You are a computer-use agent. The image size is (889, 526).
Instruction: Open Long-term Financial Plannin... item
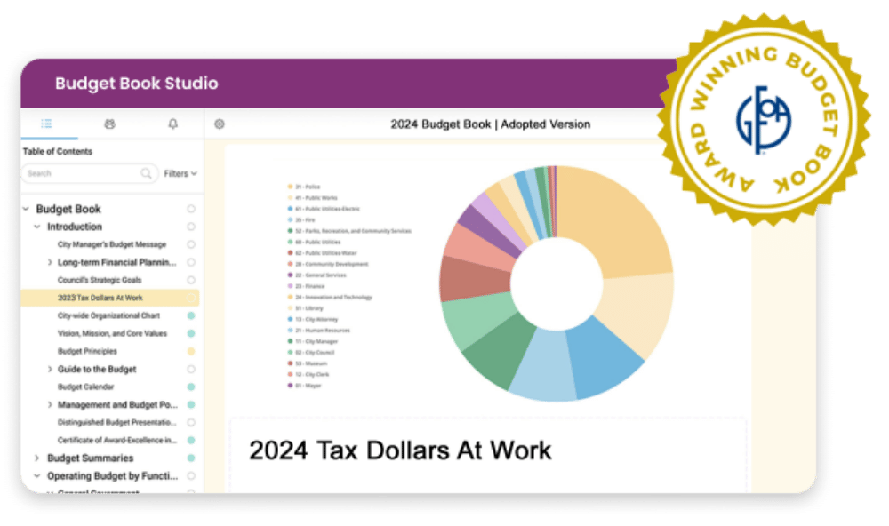click(x=116, y=262)
